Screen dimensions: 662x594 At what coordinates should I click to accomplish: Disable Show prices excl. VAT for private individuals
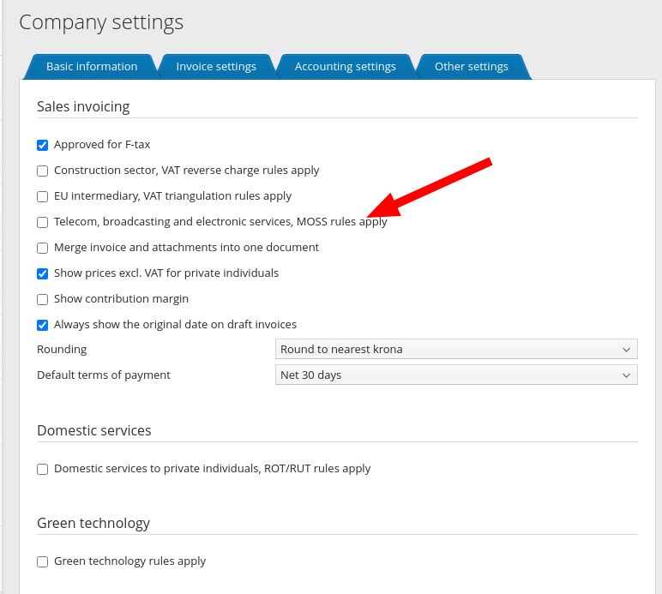pos(43,273)
